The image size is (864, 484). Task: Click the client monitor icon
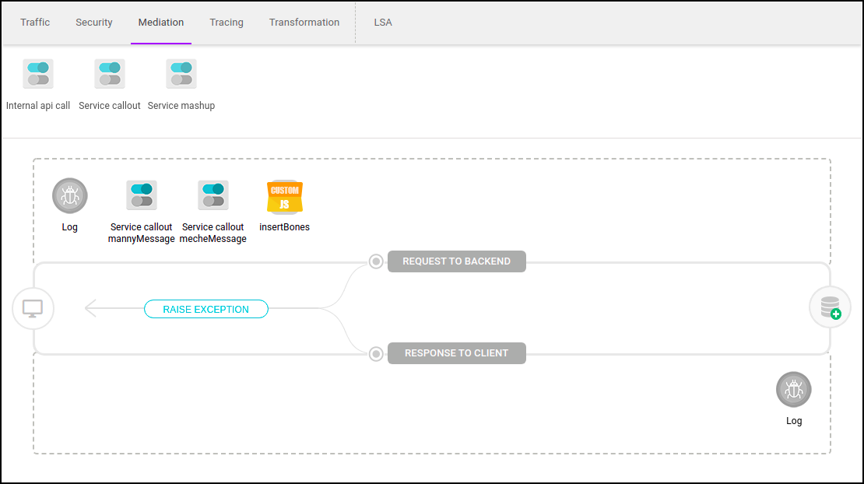[x=32, y=309]
